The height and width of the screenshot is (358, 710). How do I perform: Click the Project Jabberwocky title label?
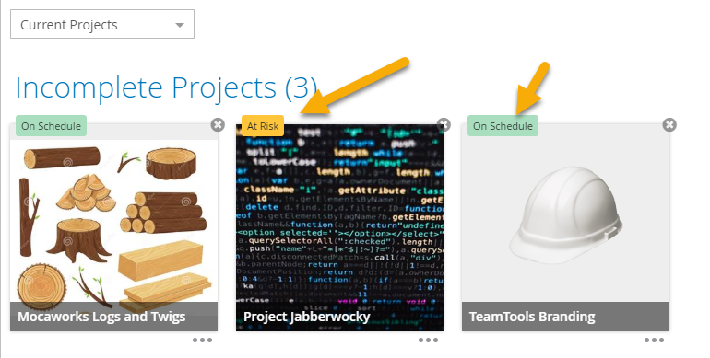click(x=306, y=317)
